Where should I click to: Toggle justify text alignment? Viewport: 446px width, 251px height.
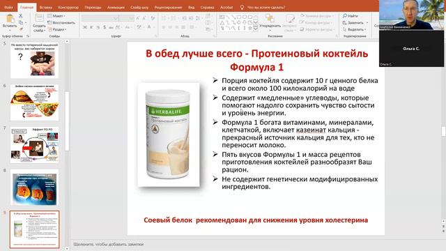click(183, 27)
